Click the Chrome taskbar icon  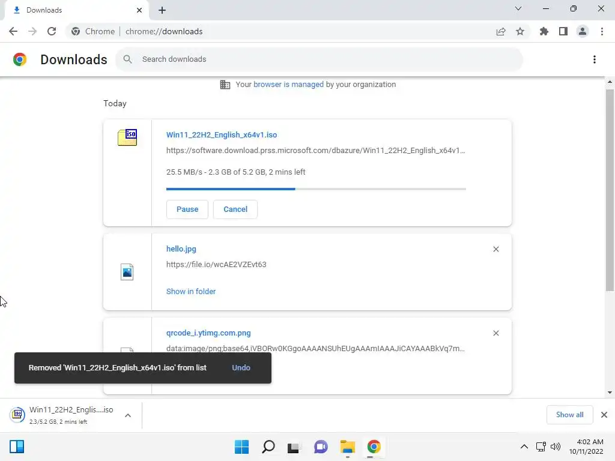coord(374,447)
